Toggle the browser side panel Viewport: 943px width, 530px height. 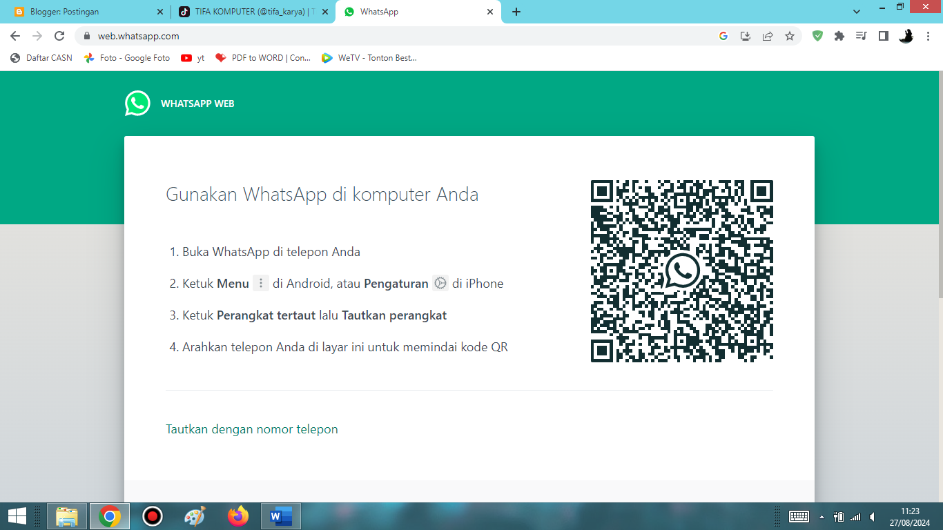(x=883, y=36)
